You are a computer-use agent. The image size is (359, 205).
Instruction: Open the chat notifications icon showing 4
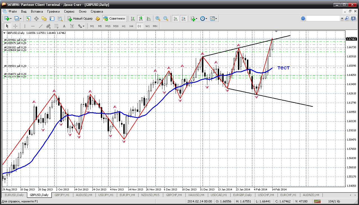(353, 18)
